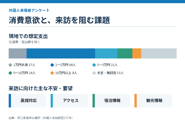This screenshot has width=185, height=123.
Task: Click the light blue 3〜5万円 bar segment
Action: pos(106,53)
